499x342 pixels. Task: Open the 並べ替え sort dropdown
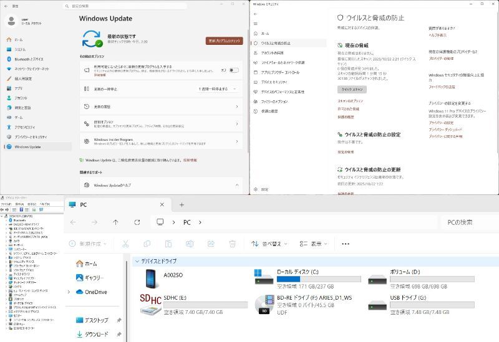(269, 244)
